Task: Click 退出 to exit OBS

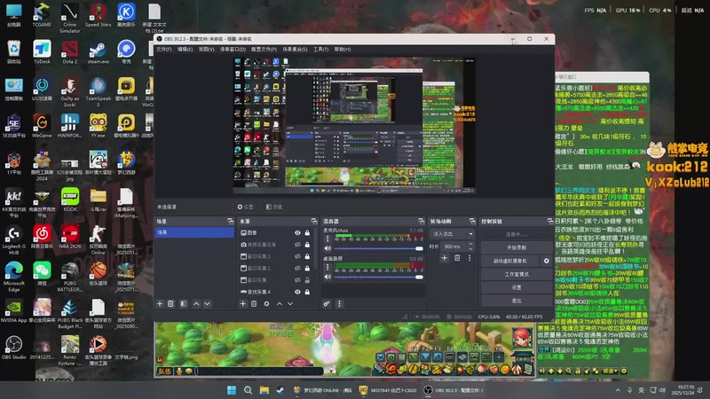Action: pos(517,301)
